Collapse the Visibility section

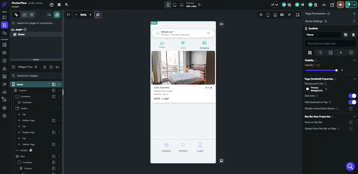[354, 60]
